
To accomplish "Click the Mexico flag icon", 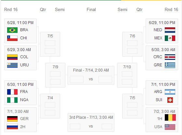I will pyautogui.click(x=170, y=38).
